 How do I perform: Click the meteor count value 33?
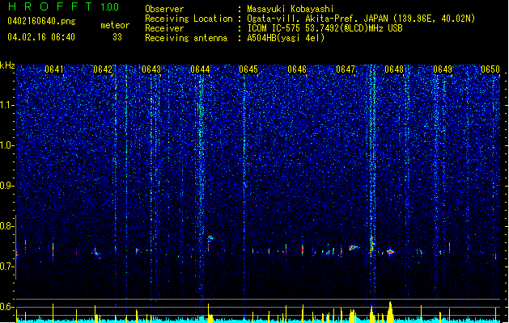(x=117, y=37)
